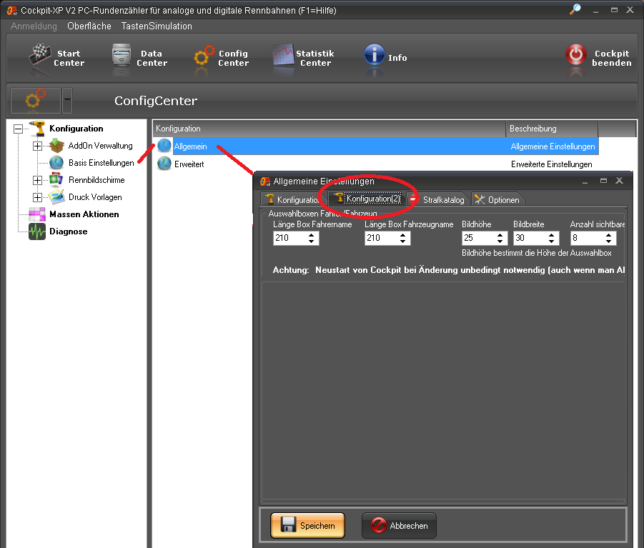Open the Anmeldung menu
The width and height of the screenshot is (644, 548).
tap(34, 26)
